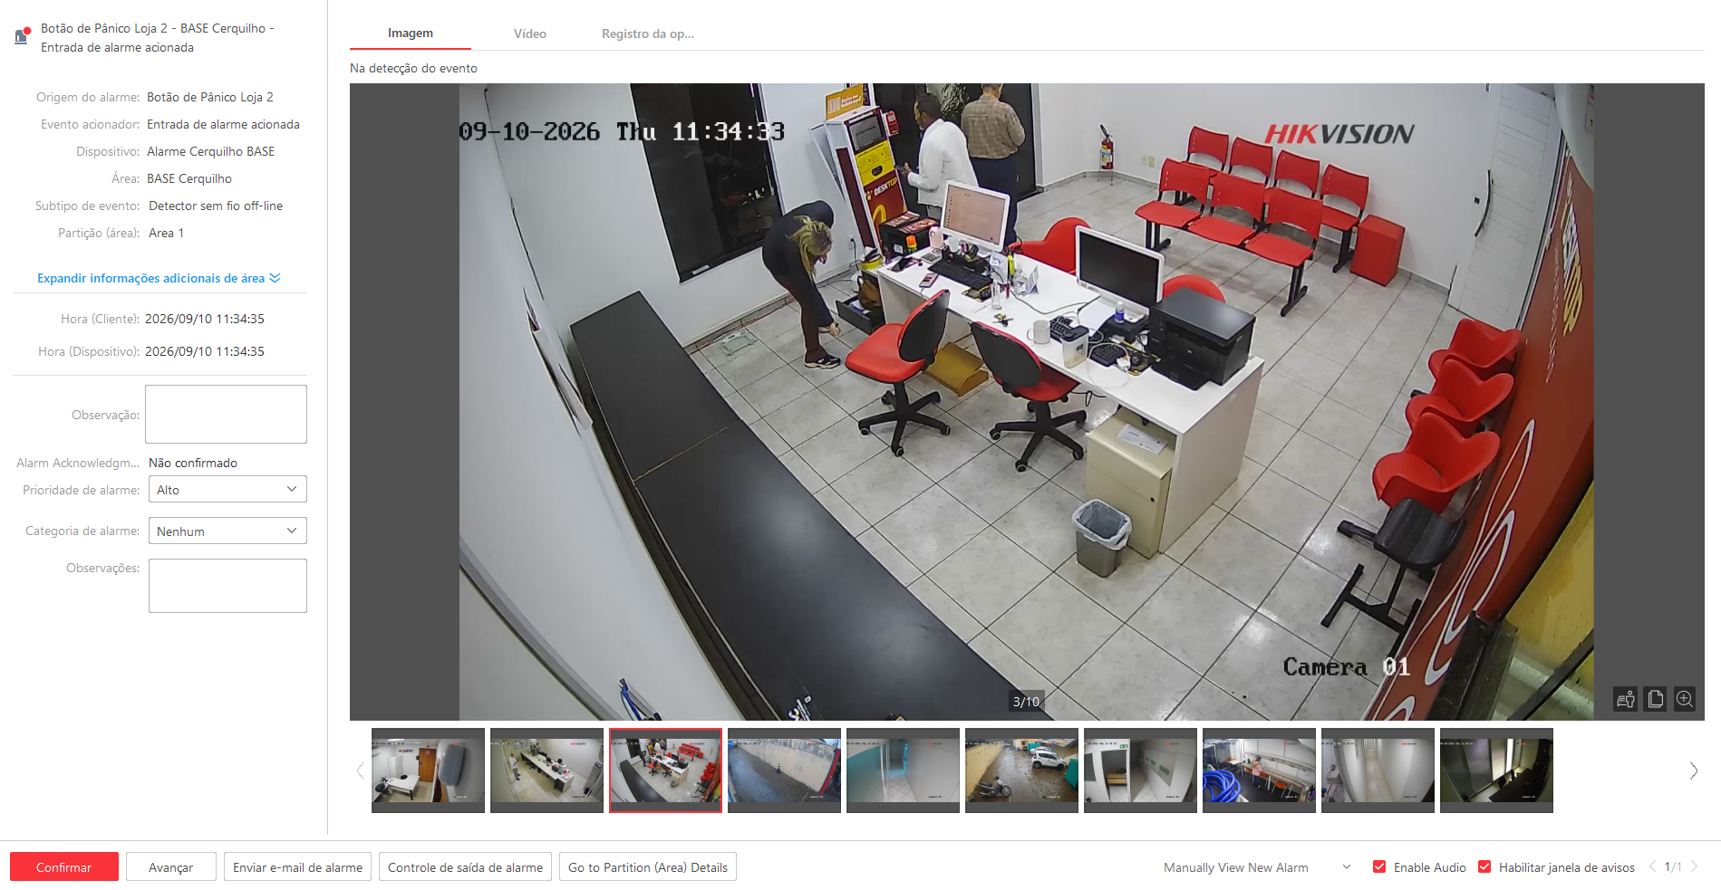Select the highlighted third thumbnail with red chairs

coord(665,770)
